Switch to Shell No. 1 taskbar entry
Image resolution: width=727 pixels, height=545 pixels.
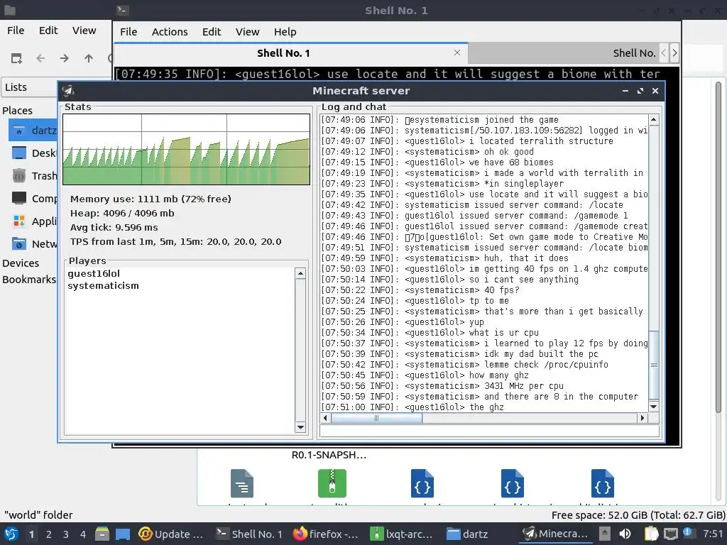coord(249,534)
